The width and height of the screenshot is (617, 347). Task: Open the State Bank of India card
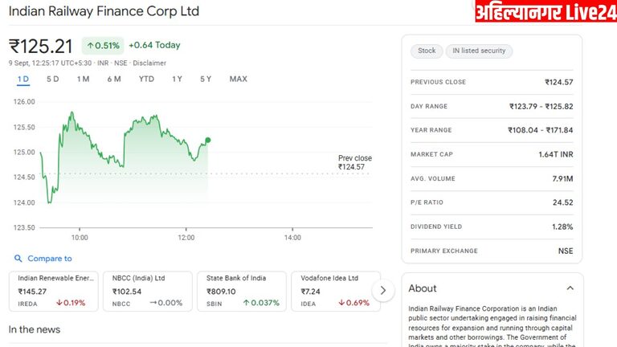coord(240,291)
